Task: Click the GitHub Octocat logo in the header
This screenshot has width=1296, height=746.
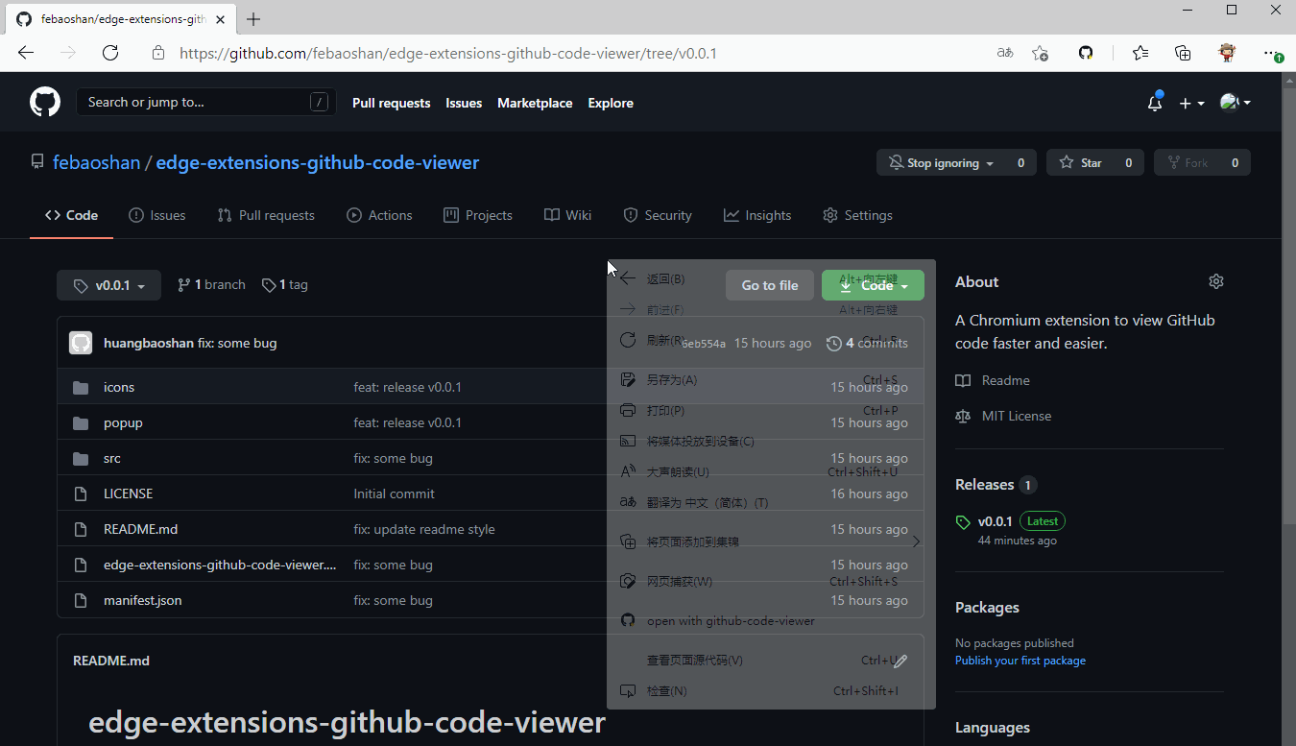Action: pos(45,103)
